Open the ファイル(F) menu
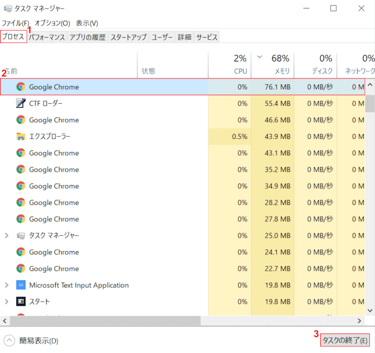This screenshot has height=353, width=375. pos(15,23)
